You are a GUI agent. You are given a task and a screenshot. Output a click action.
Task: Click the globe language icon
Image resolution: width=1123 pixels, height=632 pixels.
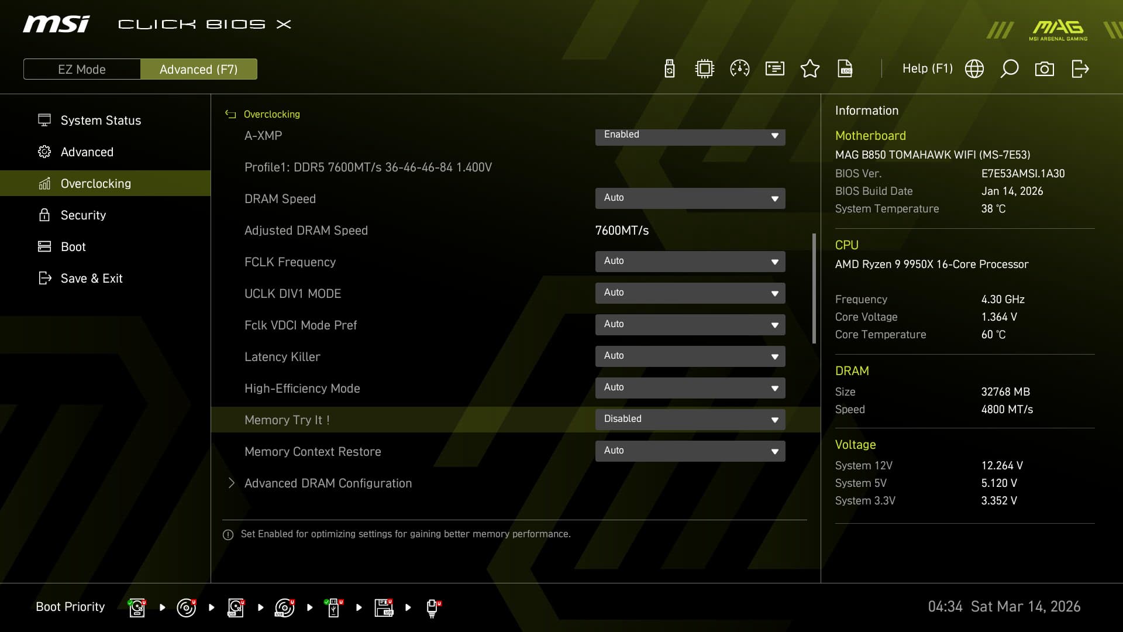click(x=974, y=69)
